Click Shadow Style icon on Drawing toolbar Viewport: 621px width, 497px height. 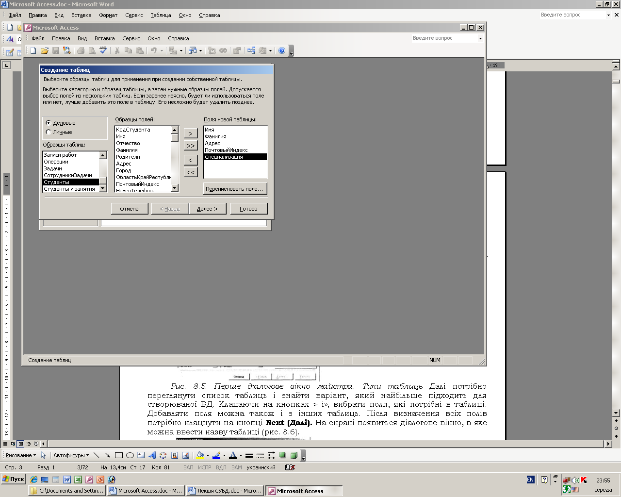[282, 455]
